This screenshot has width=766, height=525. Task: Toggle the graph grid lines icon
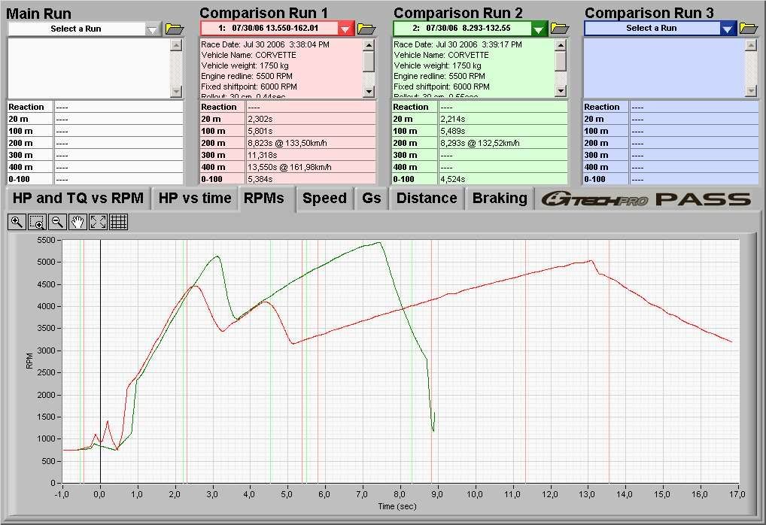[x=118, y=222]
